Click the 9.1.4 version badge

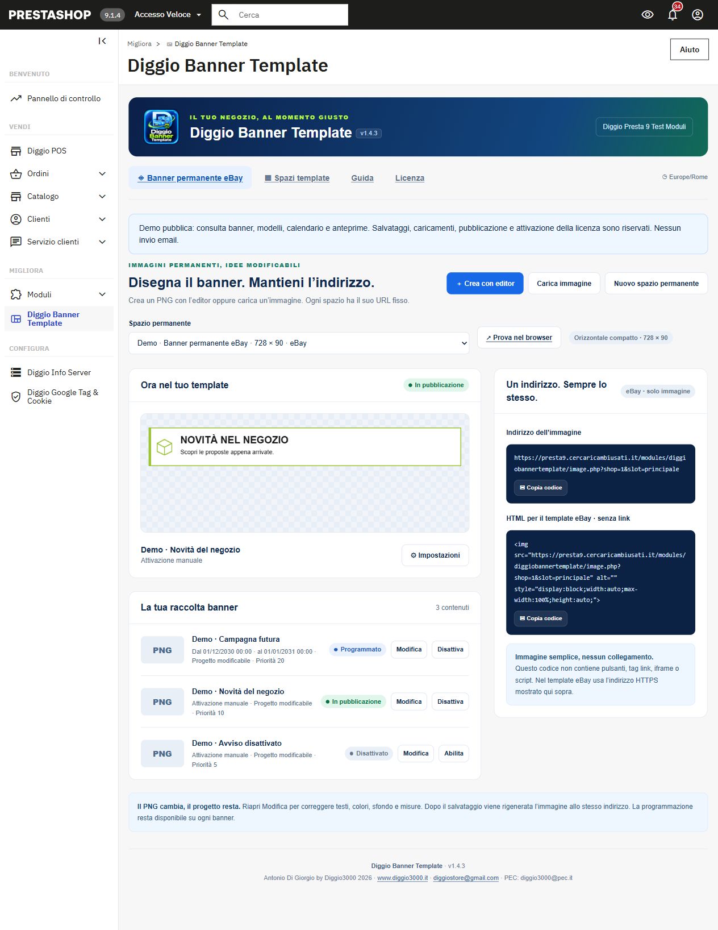[x=112, y=15]
